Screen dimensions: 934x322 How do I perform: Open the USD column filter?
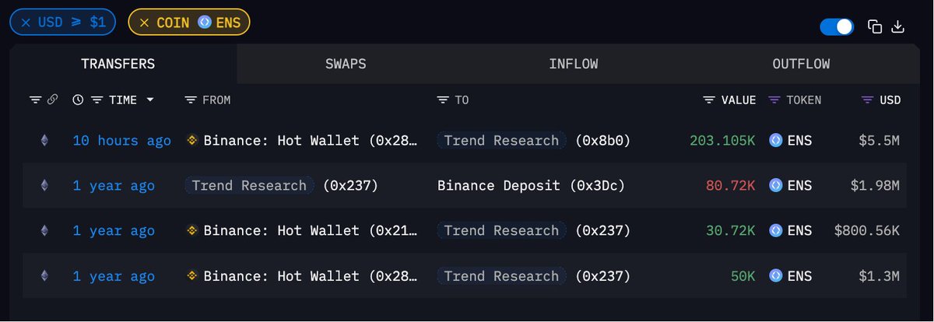[x=868, y=100]
